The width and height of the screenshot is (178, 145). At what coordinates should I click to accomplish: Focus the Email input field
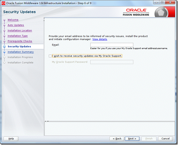coord(112,45)
